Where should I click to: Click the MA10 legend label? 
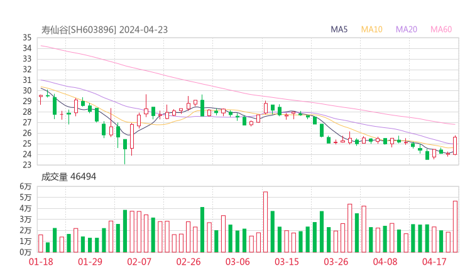(371, 29)
